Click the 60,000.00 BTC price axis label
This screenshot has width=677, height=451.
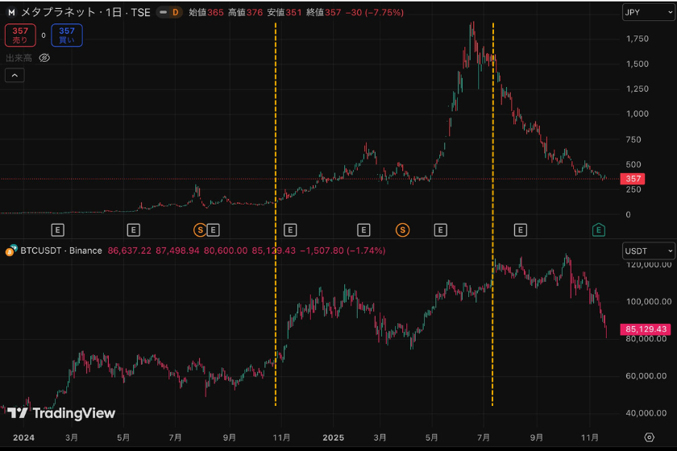click(646, 376)
